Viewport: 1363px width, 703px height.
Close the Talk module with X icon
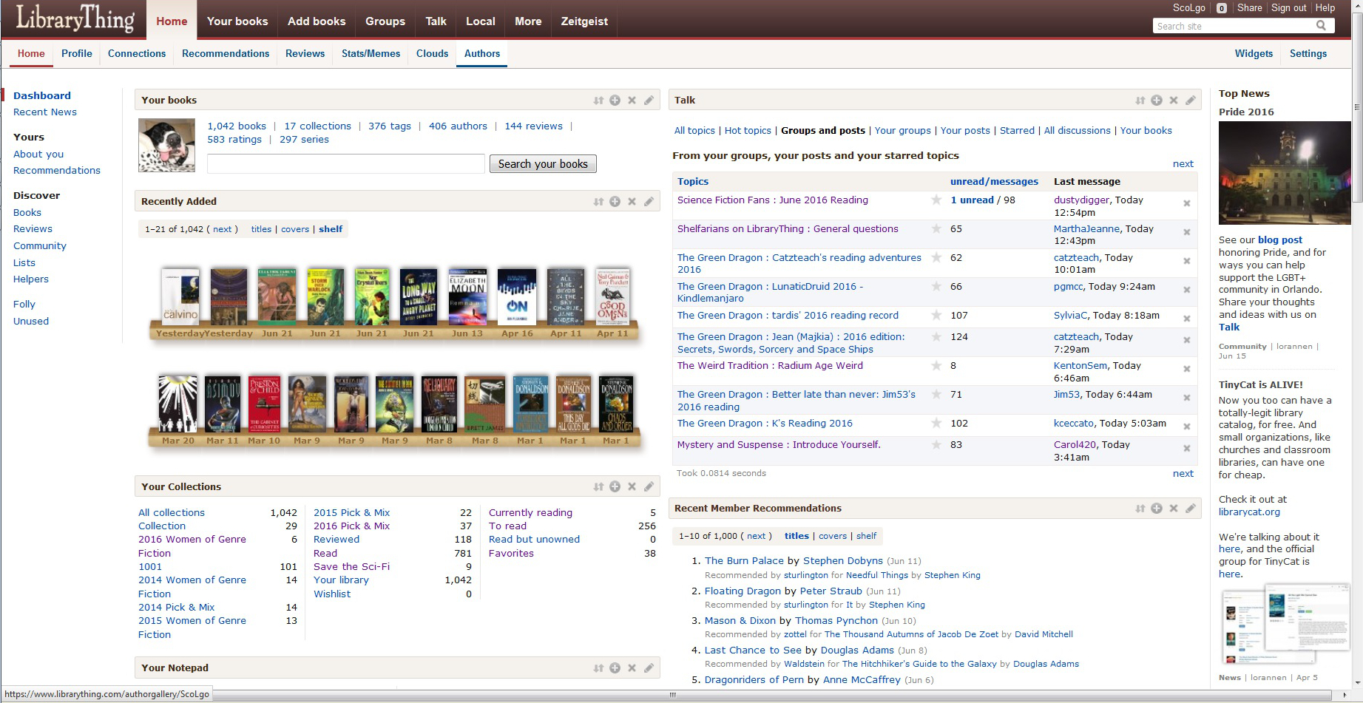(1174, 101)
